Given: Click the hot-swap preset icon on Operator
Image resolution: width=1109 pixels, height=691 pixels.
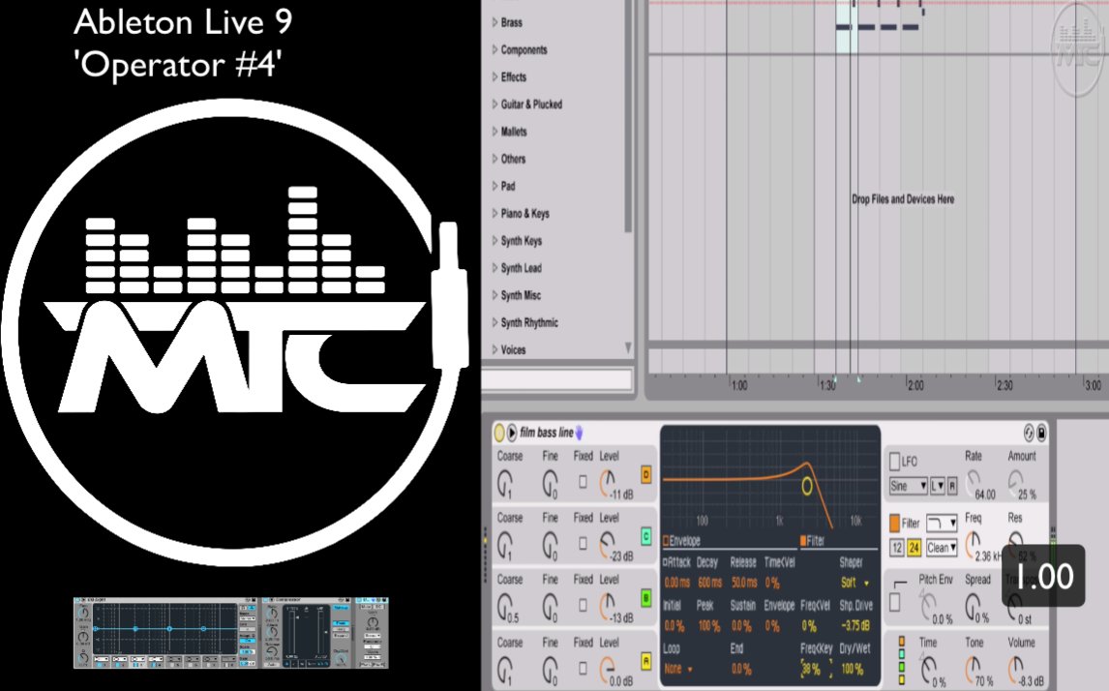Looking at the screenshot, I should 1030,435.
